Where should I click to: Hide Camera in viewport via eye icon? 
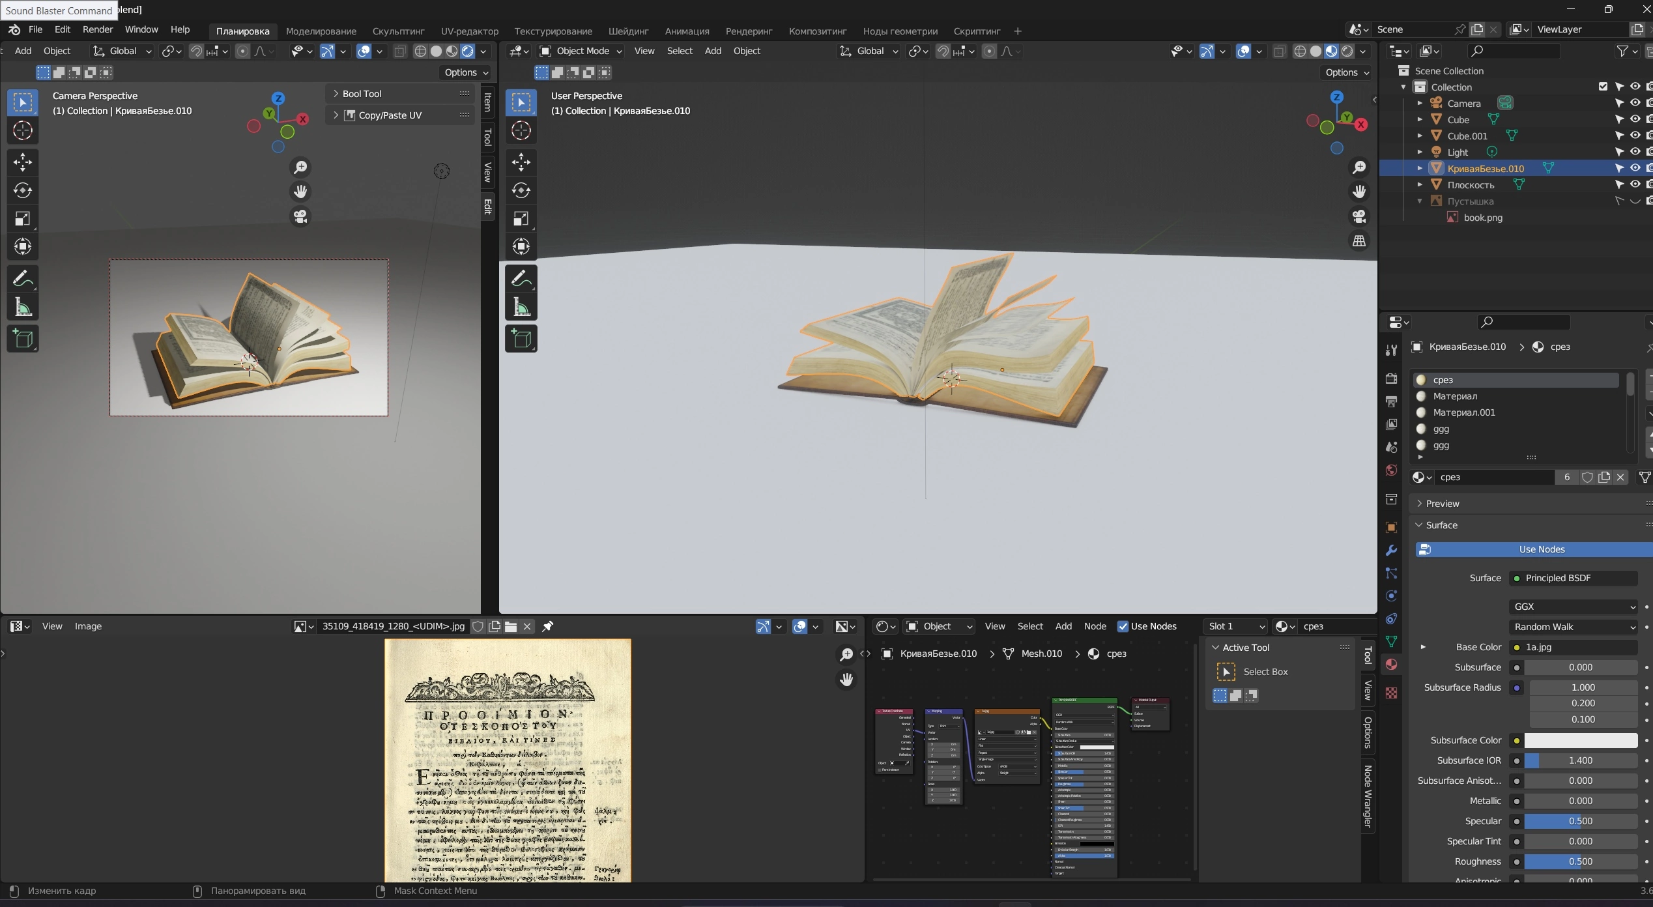click(x=1635, y=103)
